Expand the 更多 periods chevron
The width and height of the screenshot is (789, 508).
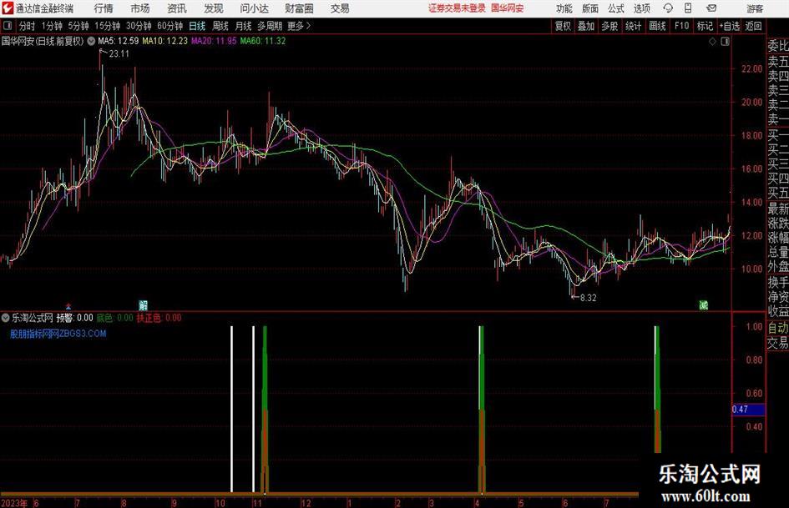click(308, 26)
